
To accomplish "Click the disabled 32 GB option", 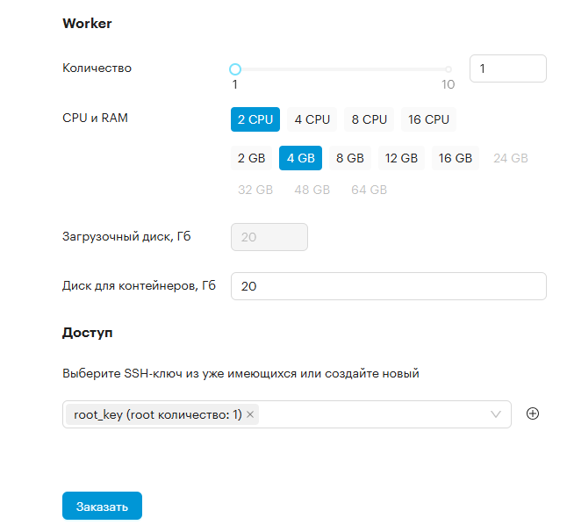I will [255, 190].
